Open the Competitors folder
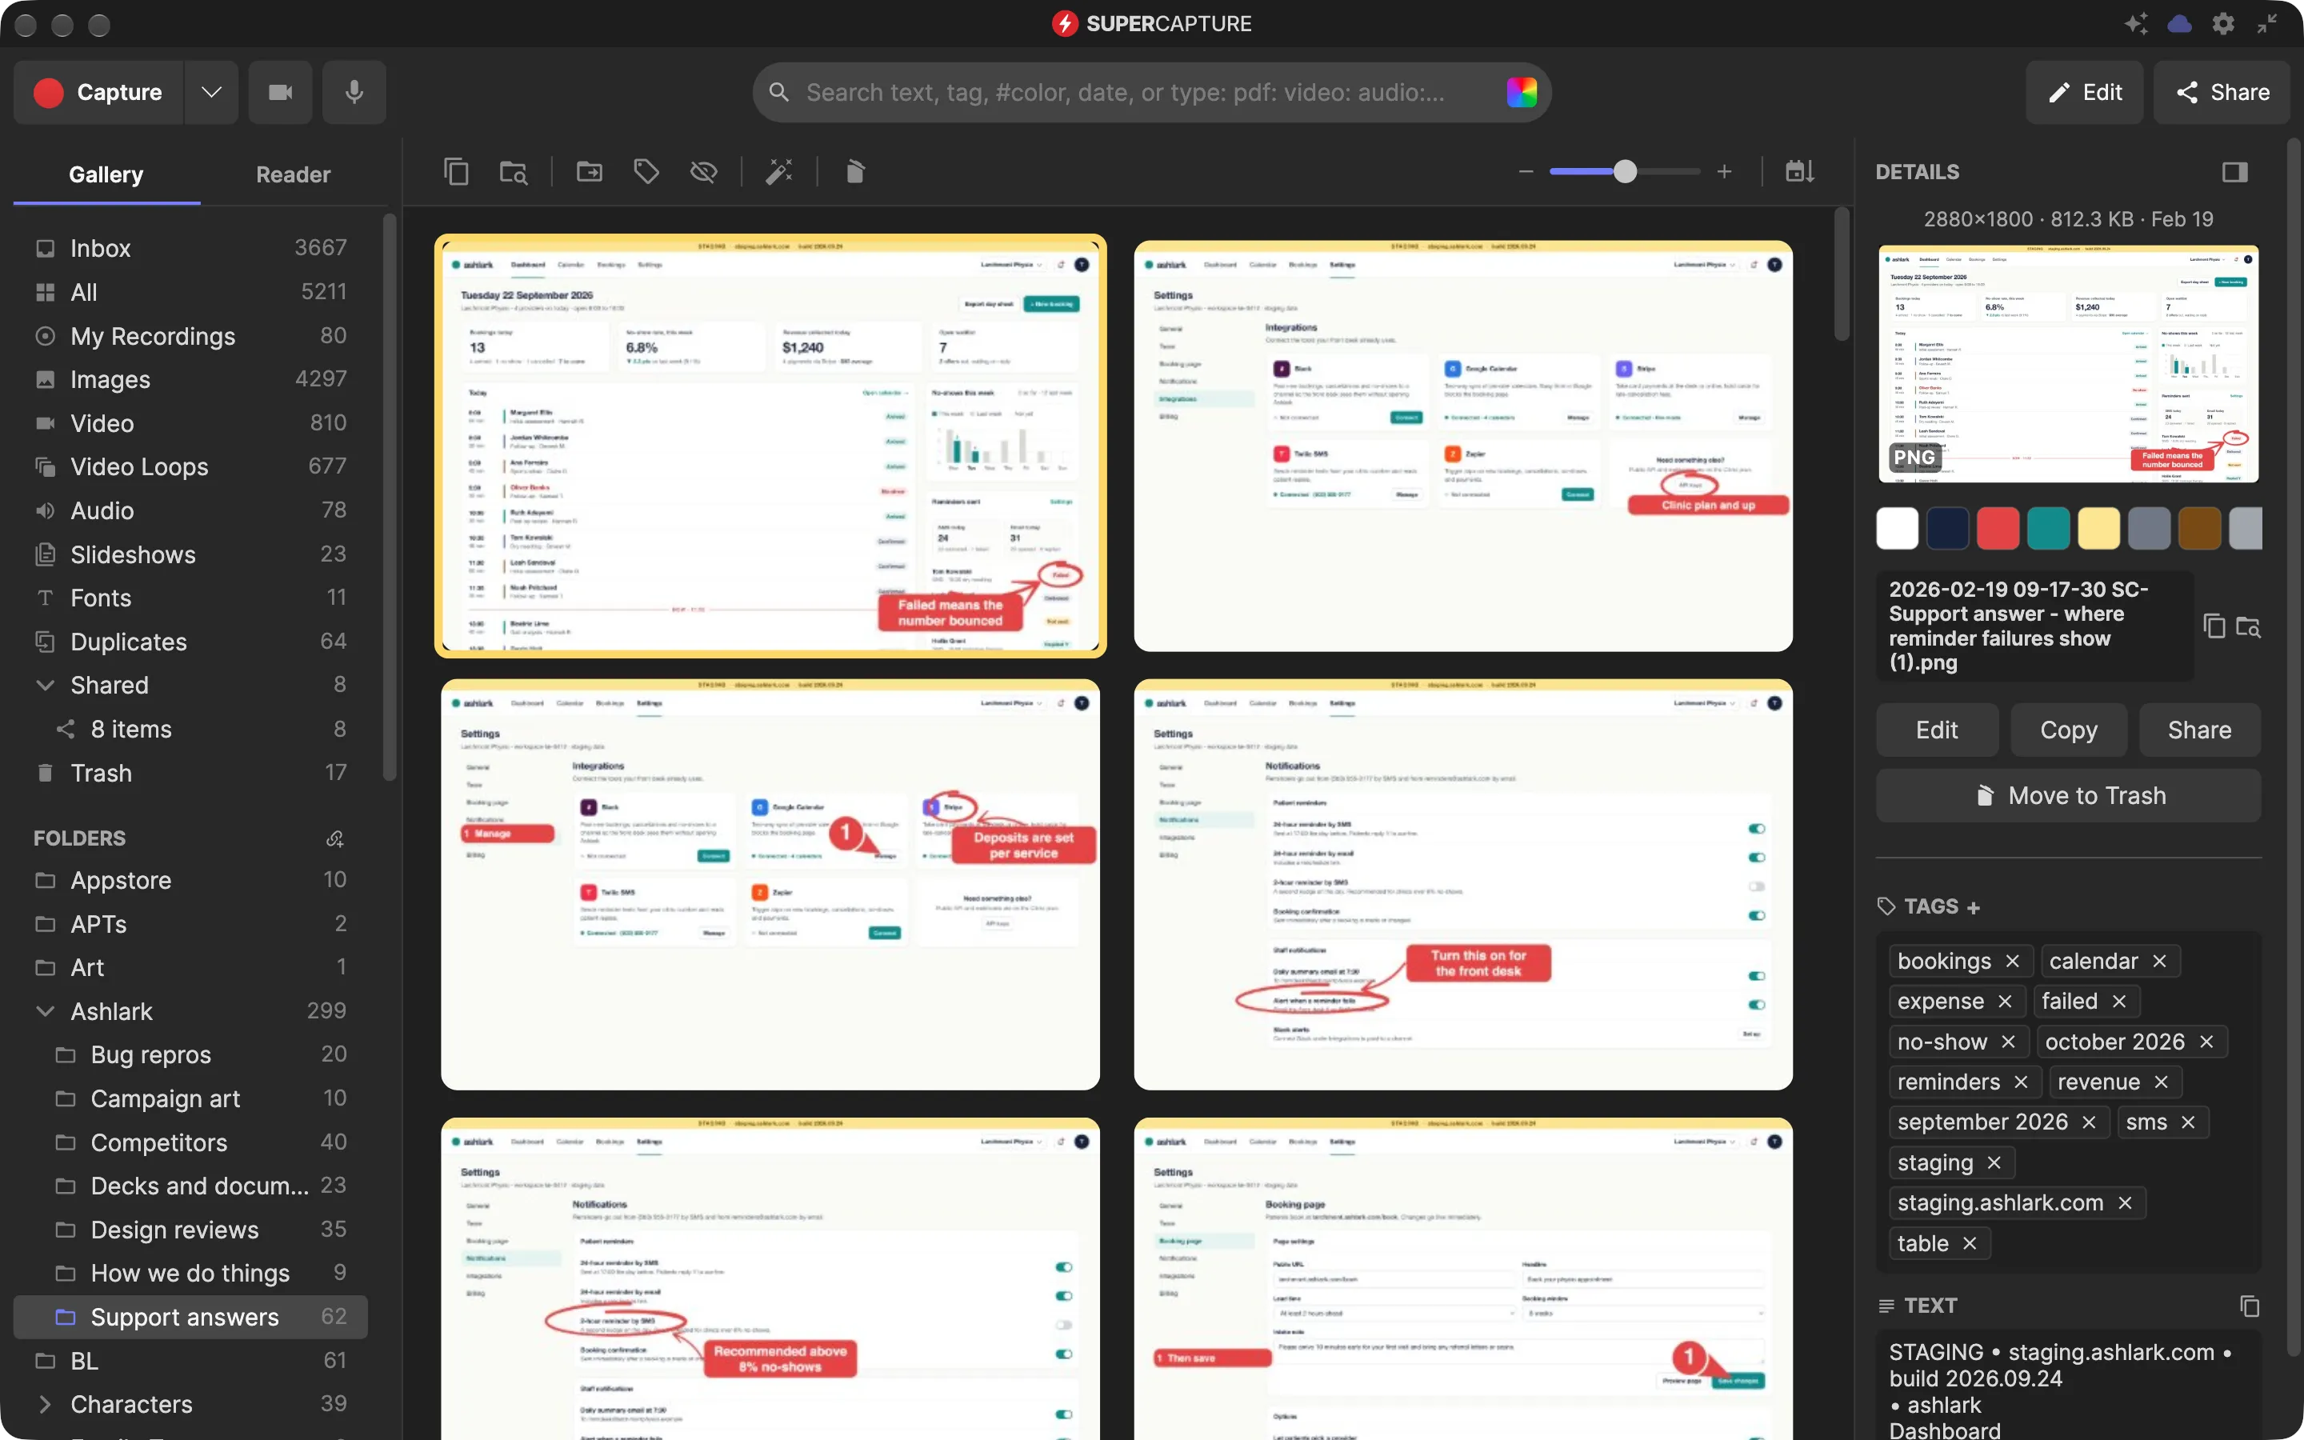Image resolution: width=2304 pixels, height=1440 pixels. coord(190,1142)
